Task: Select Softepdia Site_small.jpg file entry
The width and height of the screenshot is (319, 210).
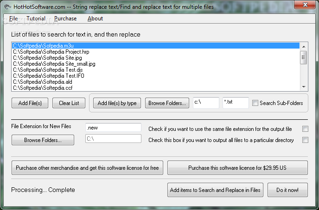Action: tap(156, 64)
